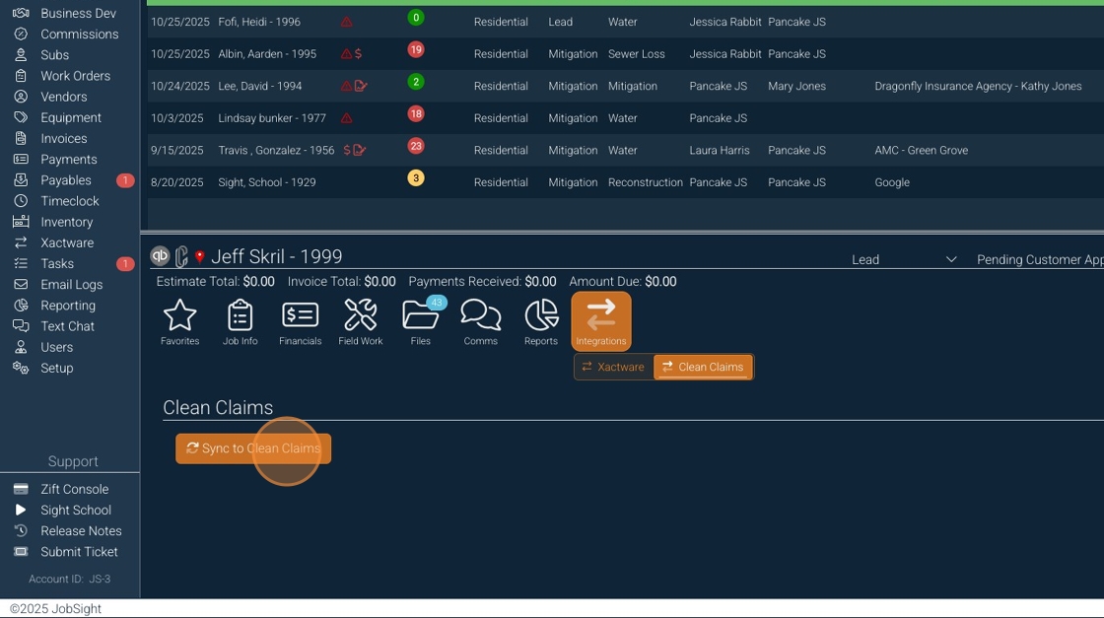Click the edit note icon on Lee, David row
The image size is (1104, 618).
coord(361,86)
